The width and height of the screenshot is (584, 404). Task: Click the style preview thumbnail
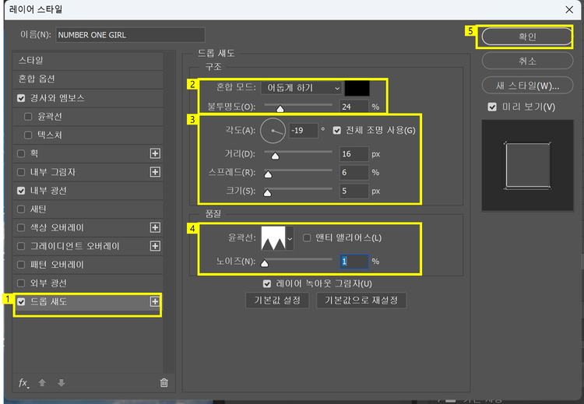click(x=527, y=166)
